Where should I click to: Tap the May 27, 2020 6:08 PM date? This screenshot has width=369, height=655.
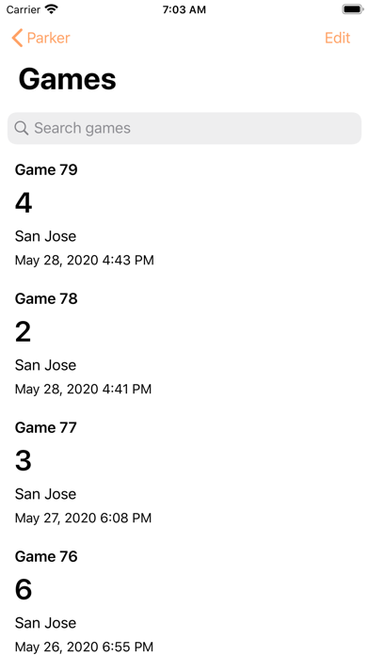pyautogui.click(x=83, y=518)
